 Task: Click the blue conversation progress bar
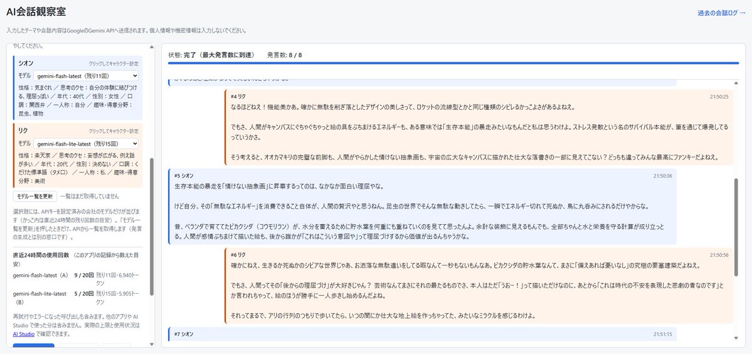coord(453,63)
